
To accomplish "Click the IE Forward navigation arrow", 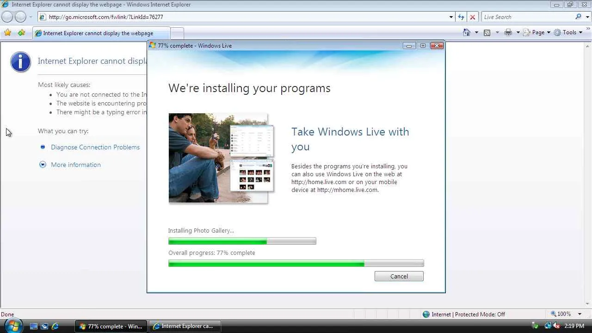I will click(x=20, y=17).
